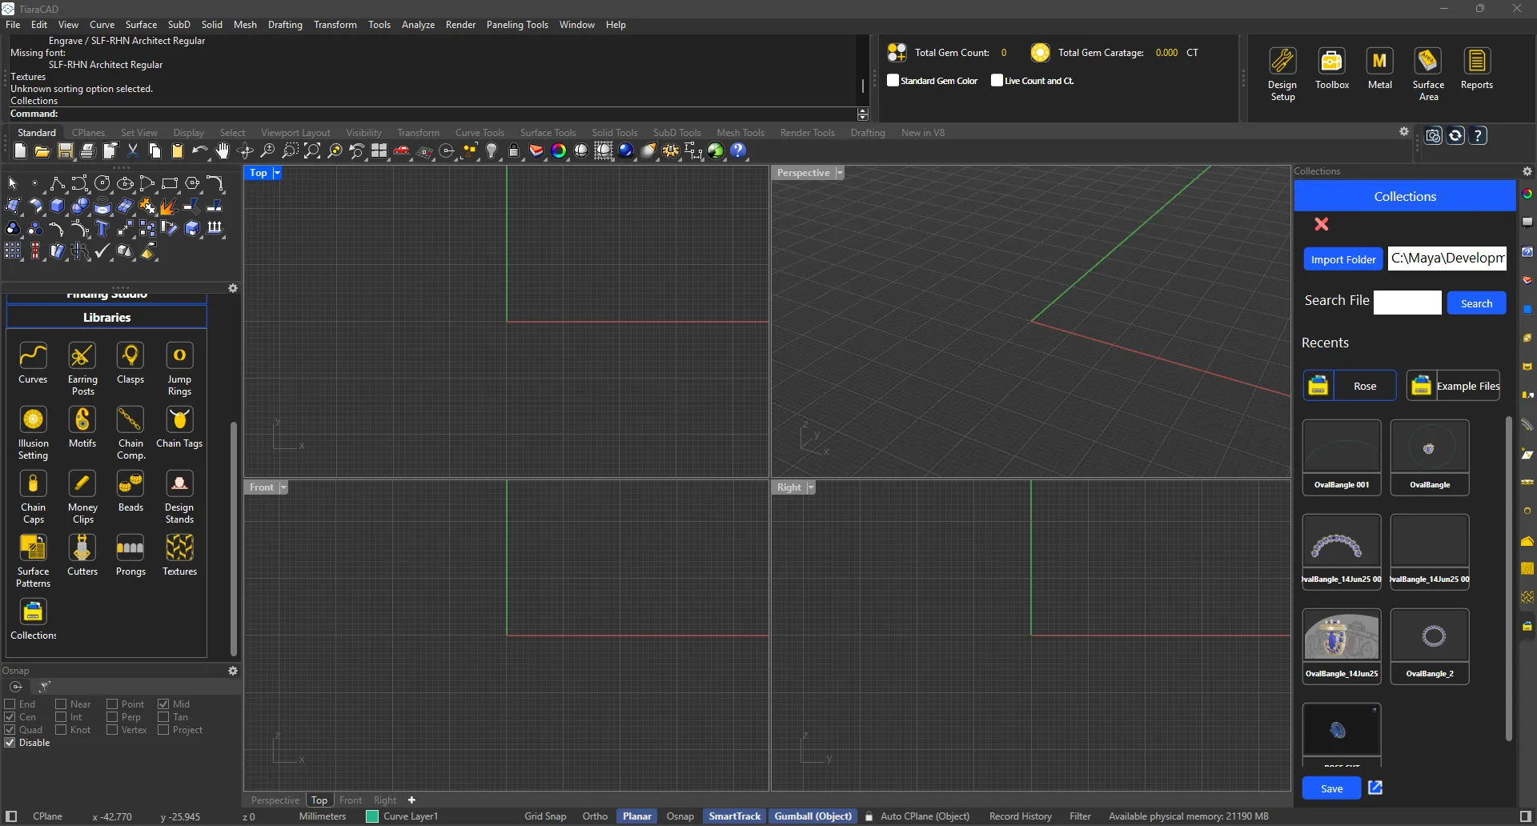Click the Metal tool icon
The width and height of the screenshot is (1537, 826).
1379,62
